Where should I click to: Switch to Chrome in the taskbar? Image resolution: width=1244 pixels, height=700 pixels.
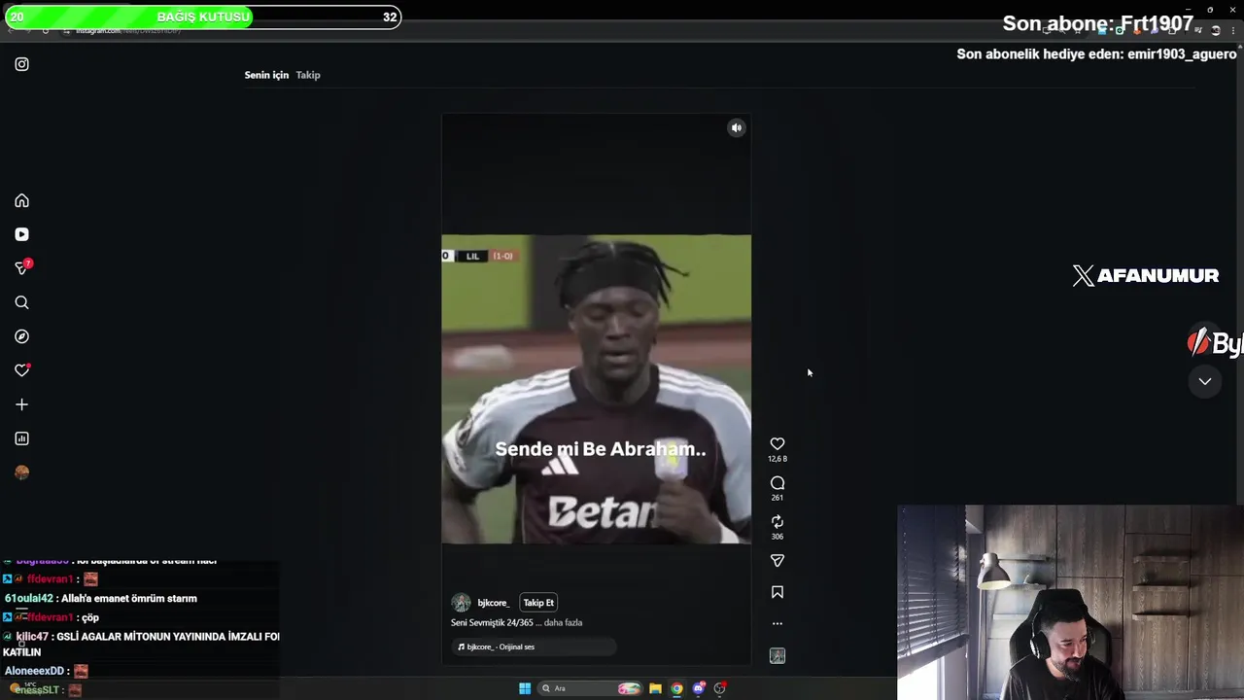point(677,688)
